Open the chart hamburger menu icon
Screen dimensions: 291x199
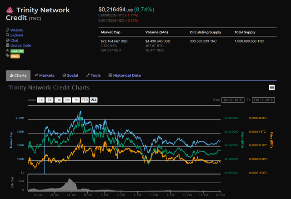[272, 88]
